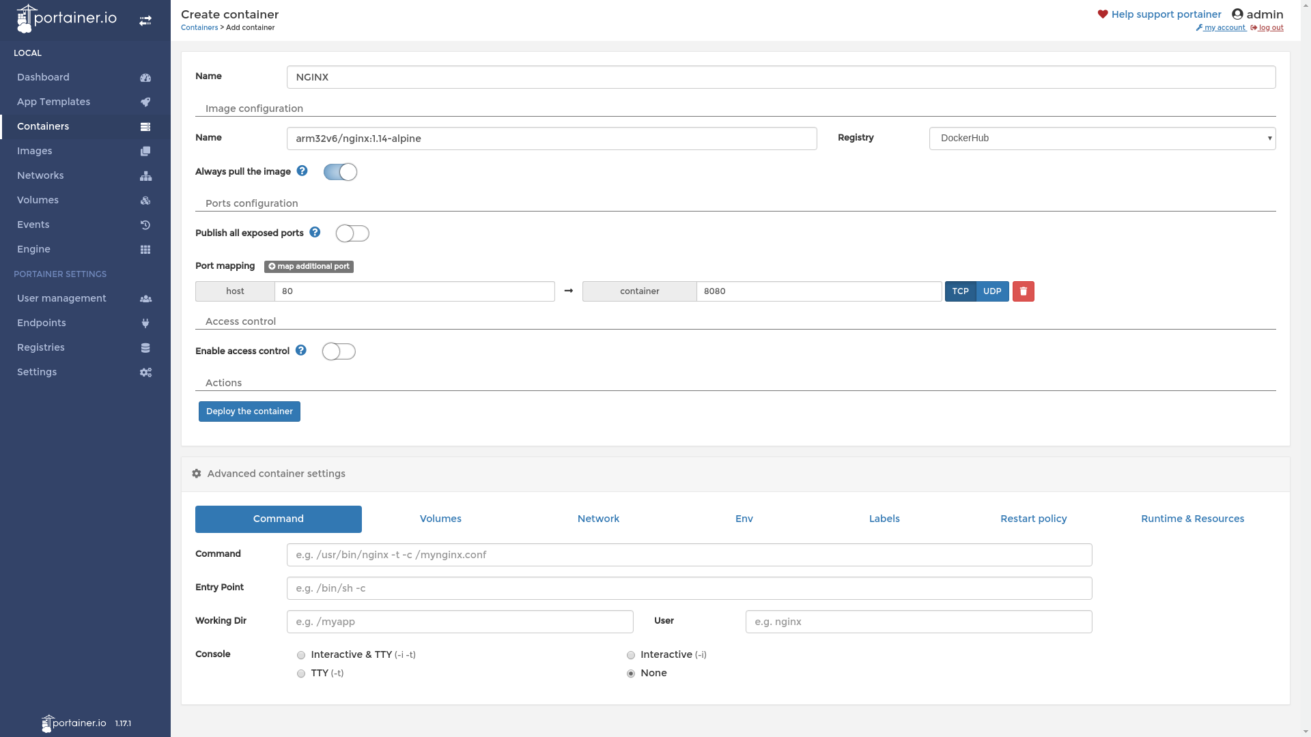Image resolution: width=1311 pixels, height=737 pixels.
Task: Click Deploy the container button
Action: click(x=249, y=411)
